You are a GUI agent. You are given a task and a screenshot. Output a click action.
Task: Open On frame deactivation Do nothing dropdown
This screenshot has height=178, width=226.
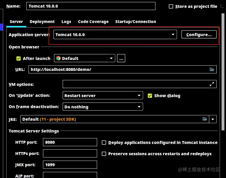tap(103, 107)
